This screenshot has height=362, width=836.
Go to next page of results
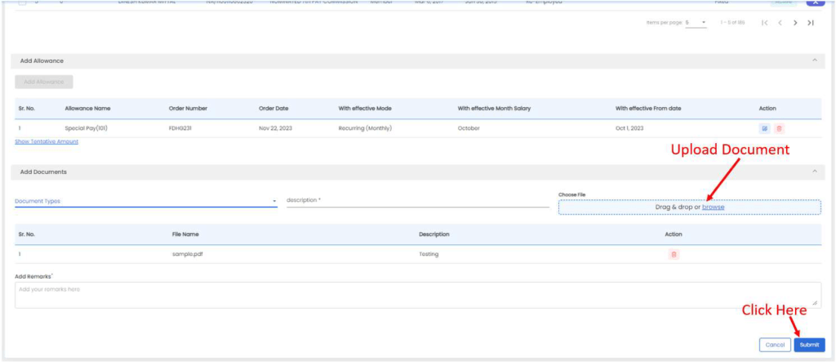point(795,23)
